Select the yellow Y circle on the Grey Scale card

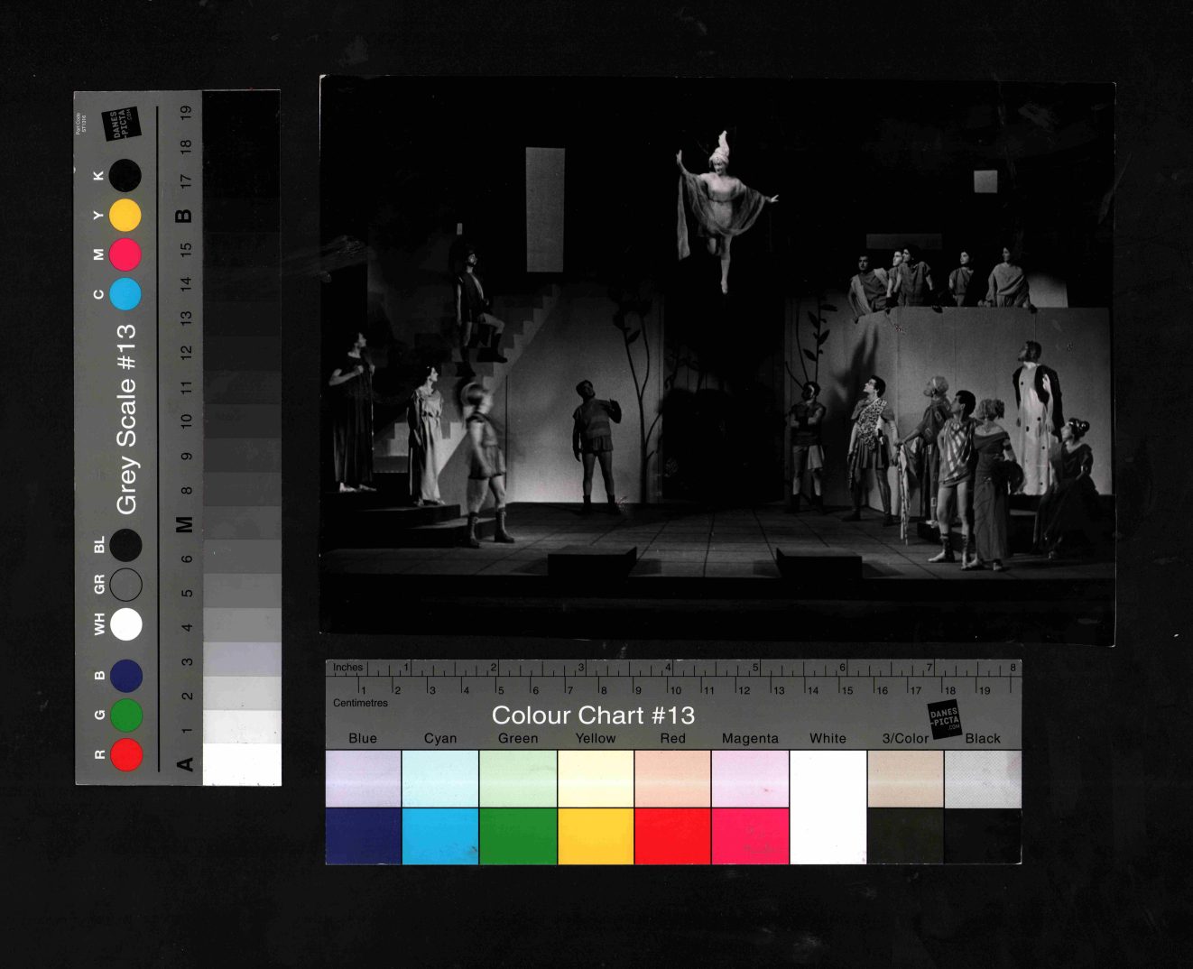click(x=125, y=216)
